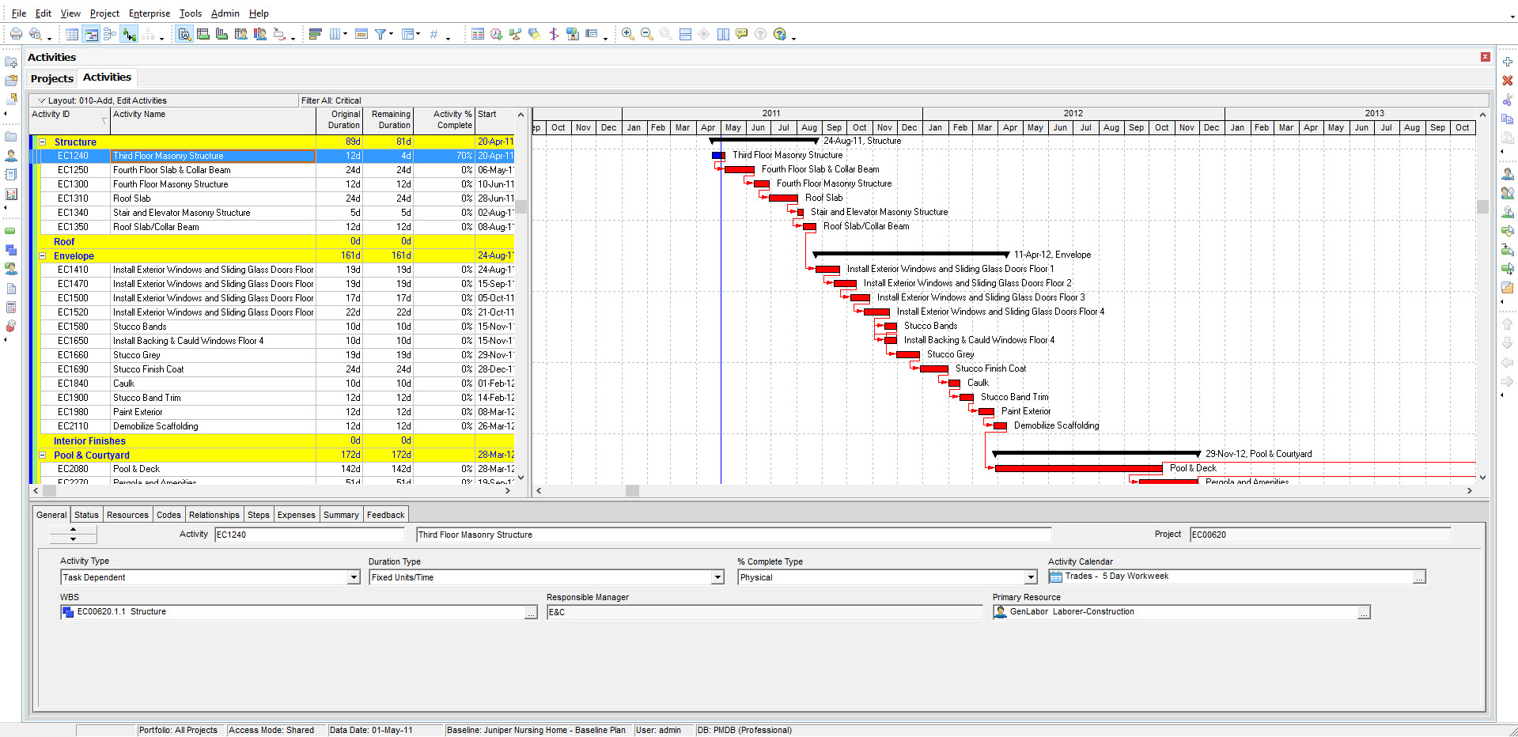Collapse the Envelope WBS group
1518x737 pixels.
(x=43, y=256)
